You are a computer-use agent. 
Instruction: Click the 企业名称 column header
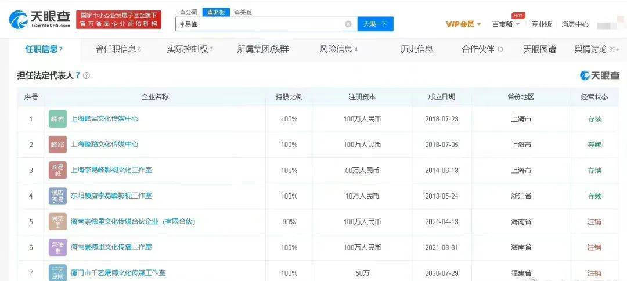155,97
